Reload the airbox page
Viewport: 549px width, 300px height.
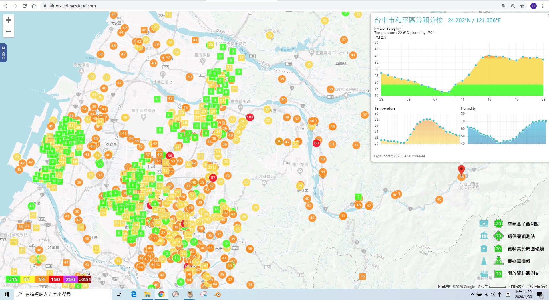[25, 6]
